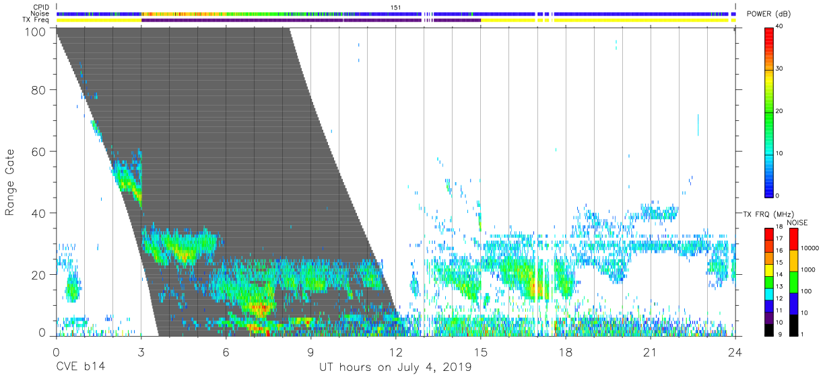Click the '40' label on the POWER scale

pyautogui.click(x=779, y=27)
